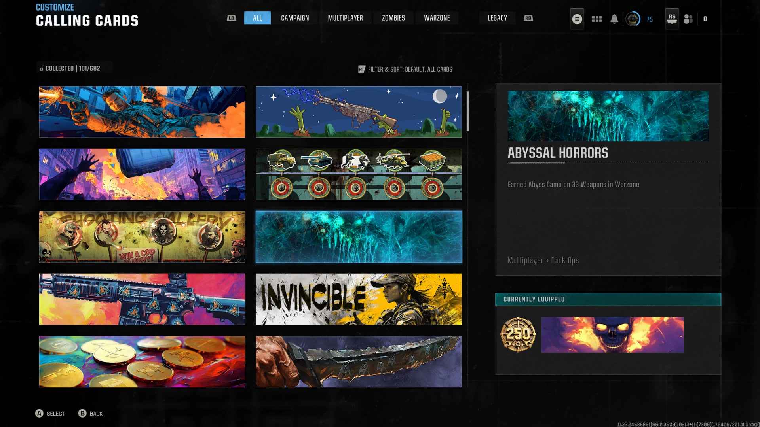The image size is (760, 427).
Task: Open the grid apps menu icon
Action: coord(597,19)
